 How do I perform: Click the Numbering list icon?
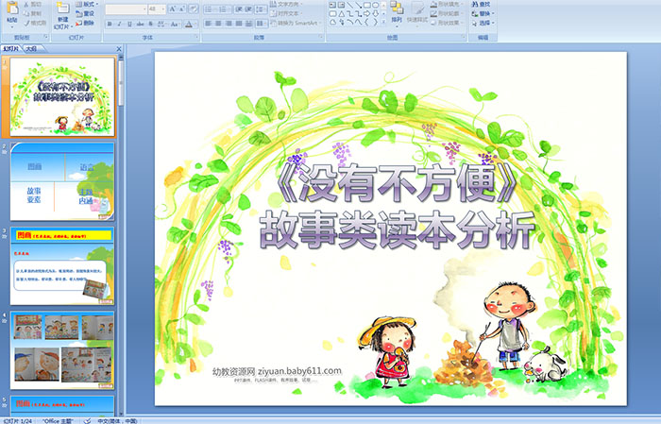tap(224, 8)
